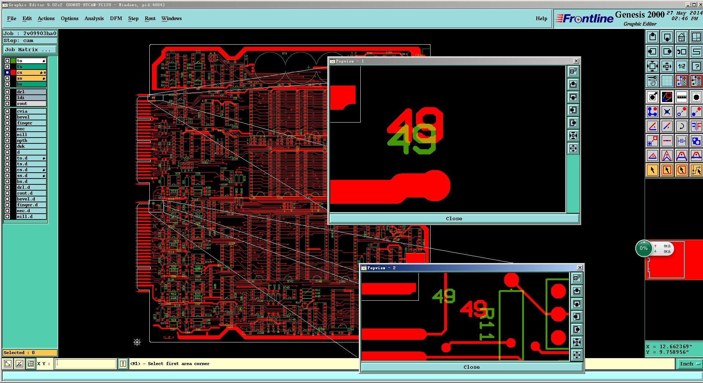703x383 pixels.
Task: Click the Home view house icon
Action: (682, 37)
